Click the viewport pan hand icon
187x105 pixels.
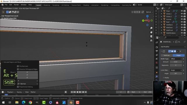click(x=151, y=32)
